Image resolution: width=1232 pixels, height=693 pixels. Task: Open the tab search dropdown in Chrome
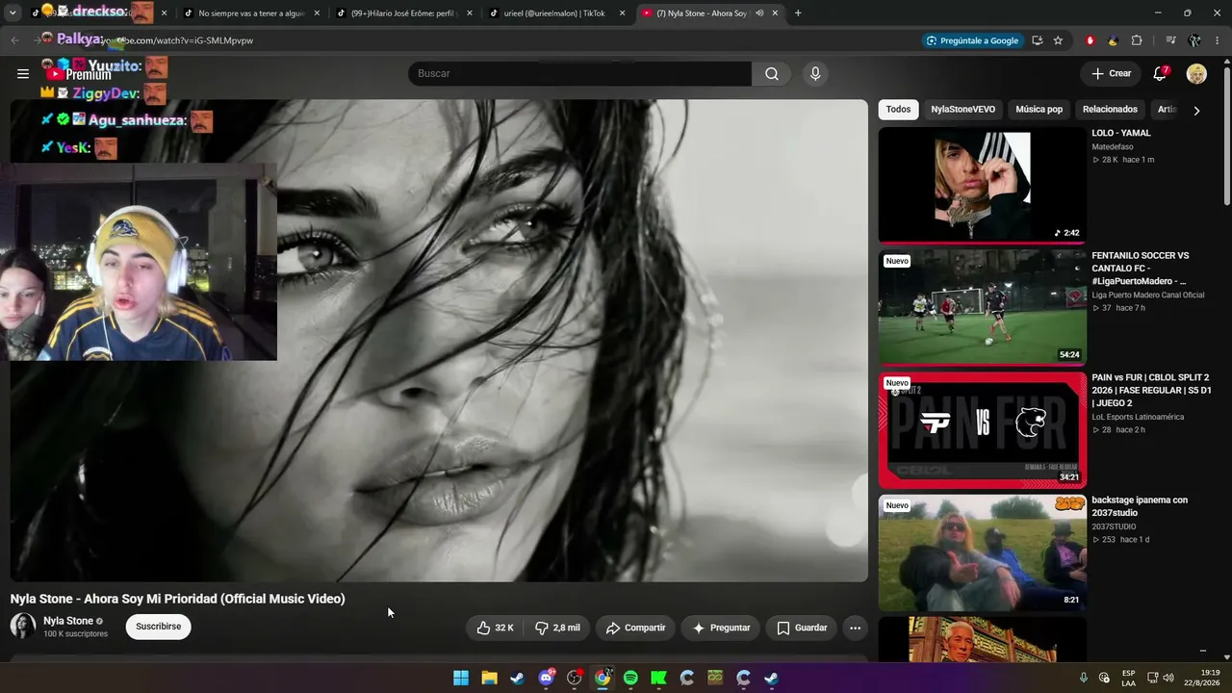[x=13, y=13]
